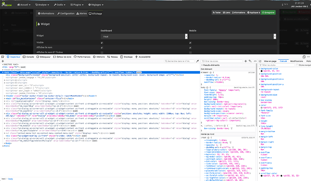The height and width of the screenshot is (181, 311).
Task: Collapse the selected body element node
Action: pyautogui.click(x=3, y=72)
